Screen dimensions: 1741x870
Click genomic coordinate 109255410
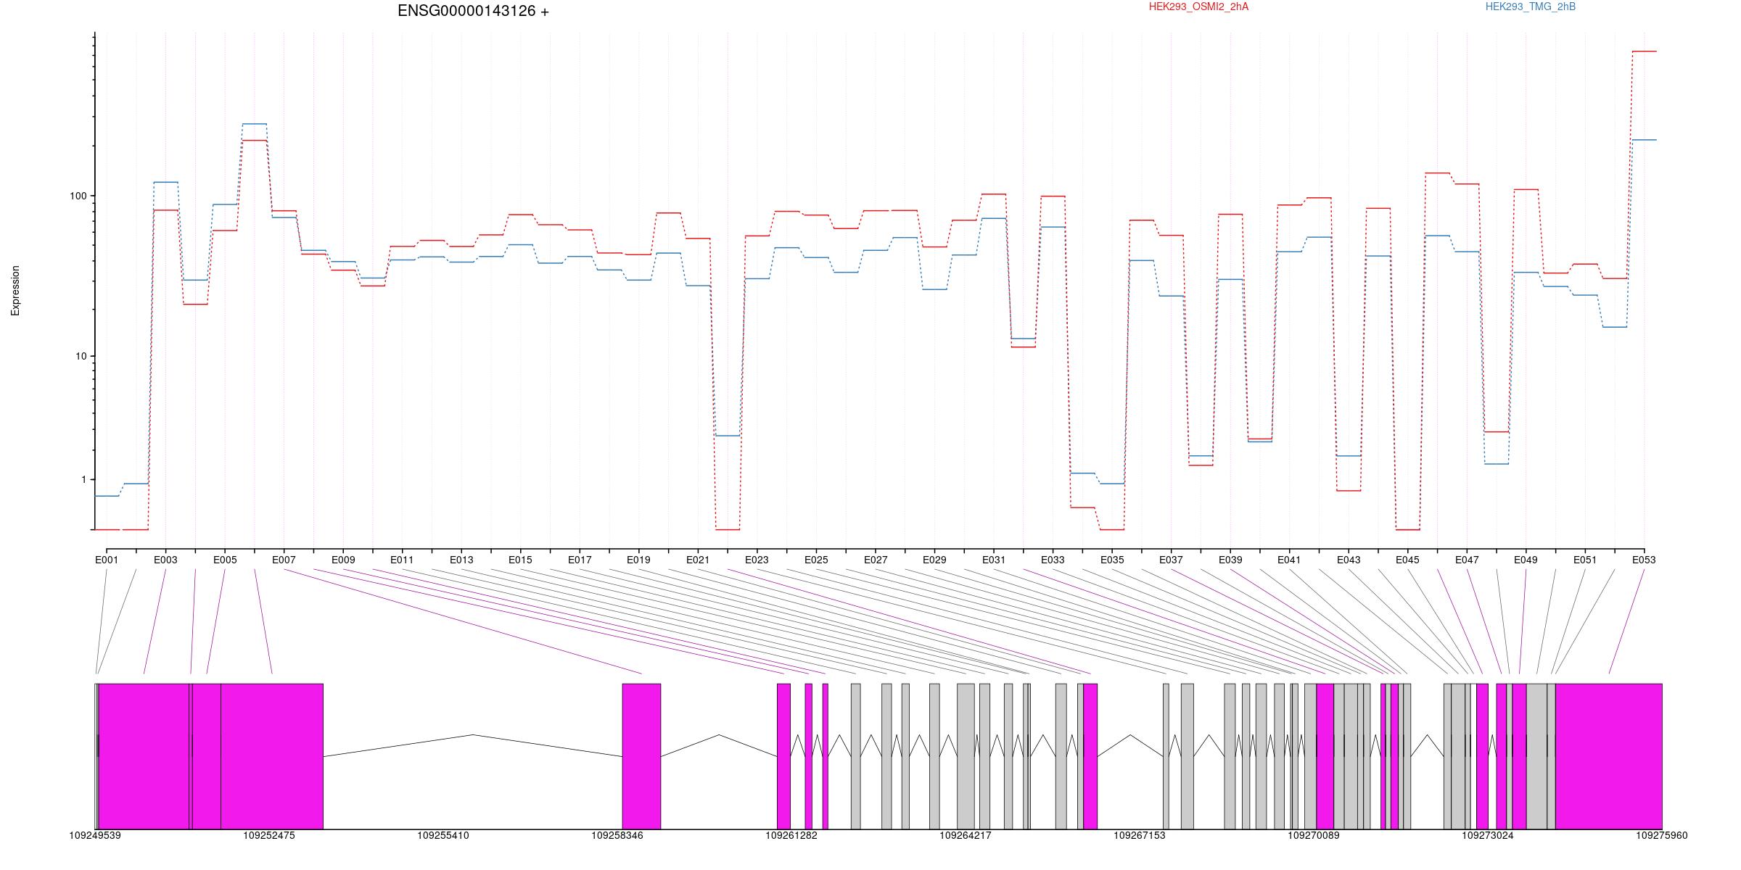[x=443, y=835]
